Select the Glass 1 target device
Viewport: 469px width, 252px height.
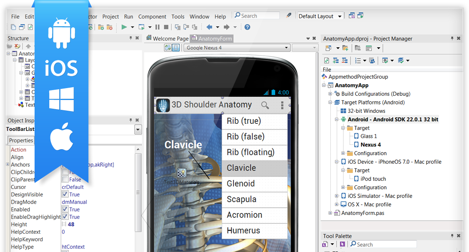tap(368, 136)
